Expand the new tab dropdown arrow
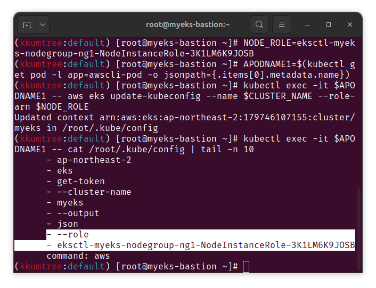The image size is (376, 288). click(43, 24)
